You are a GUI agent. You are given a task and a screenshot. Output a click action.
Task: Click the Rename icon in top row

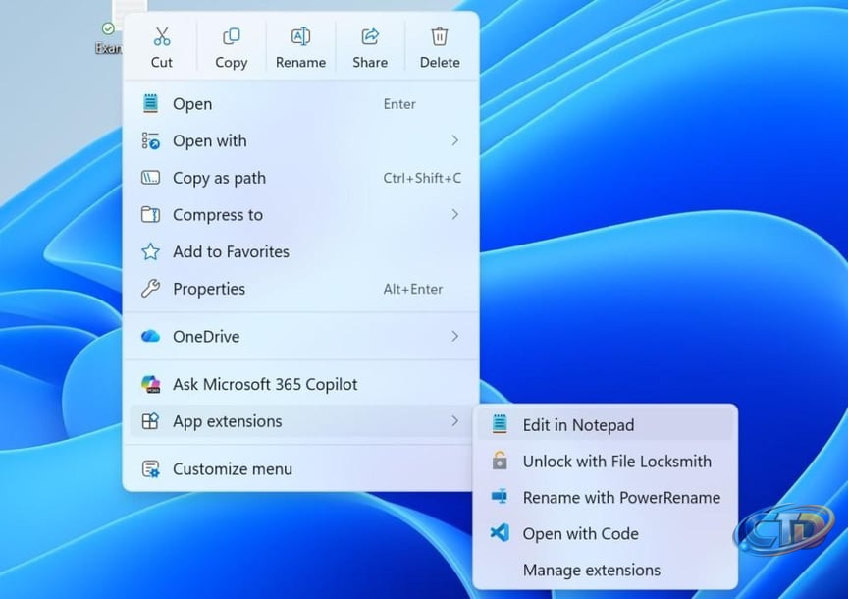300,36
